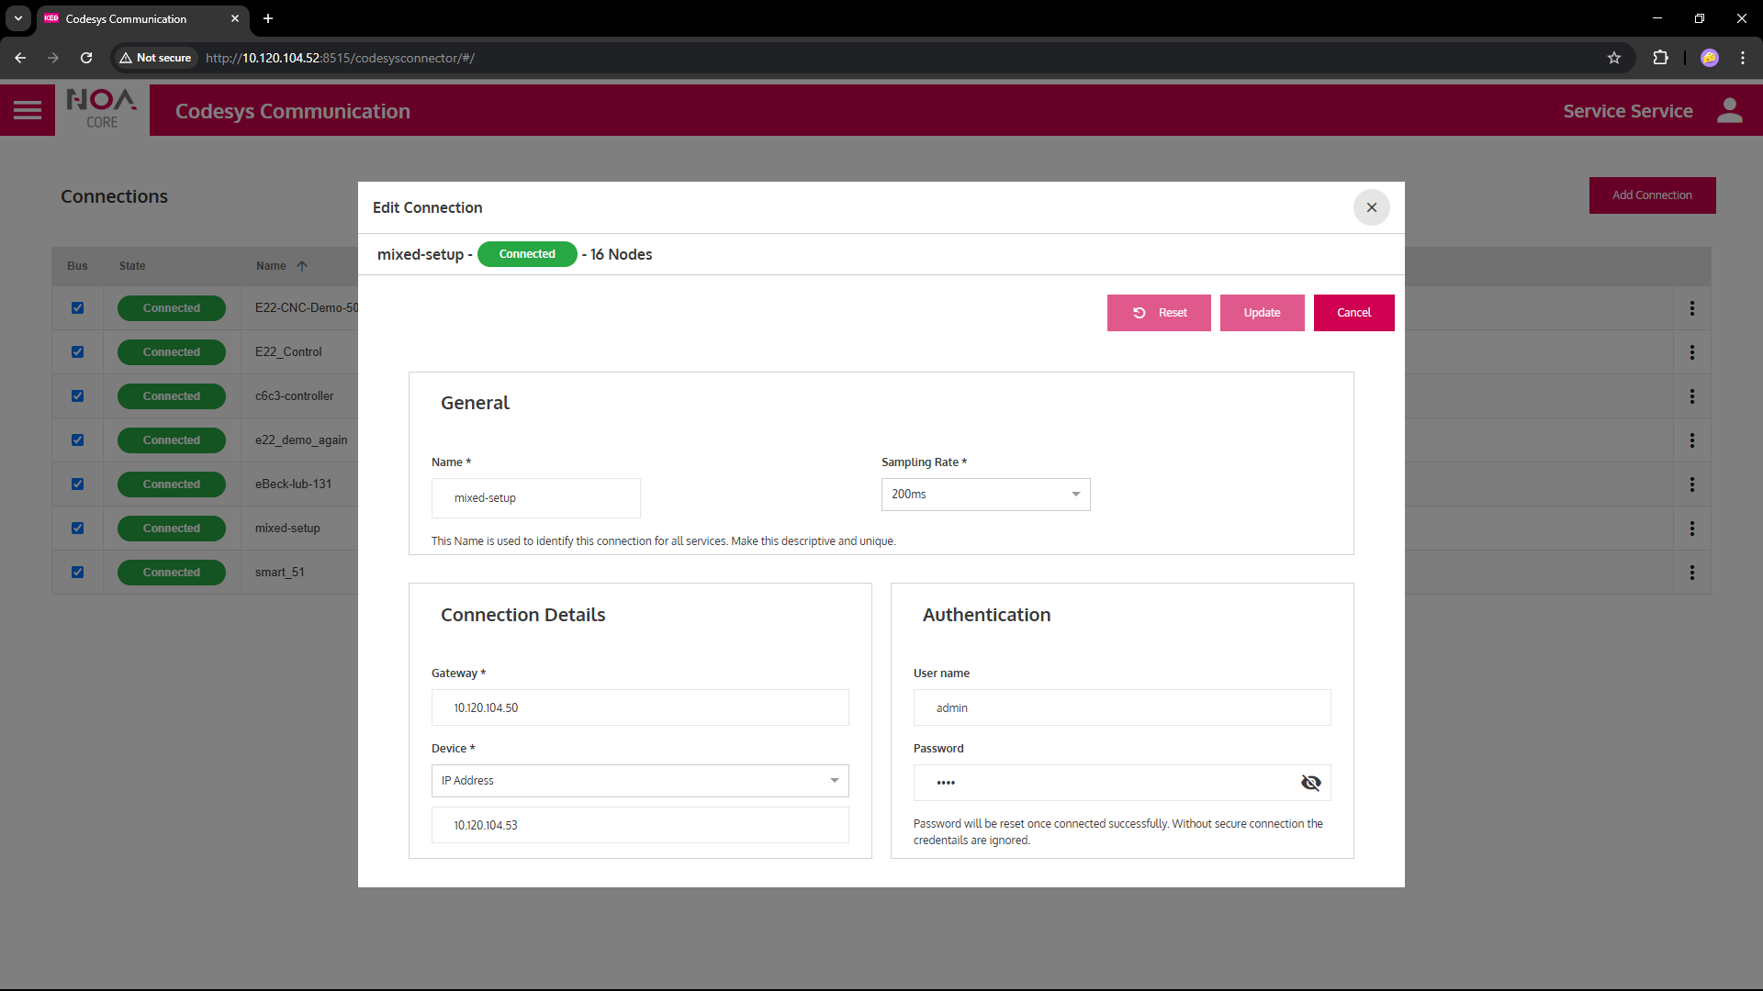Viewport: 1763px width, 991px height.
Task: Expand the Sampling Rate dropdown
Action: [985, 495]
